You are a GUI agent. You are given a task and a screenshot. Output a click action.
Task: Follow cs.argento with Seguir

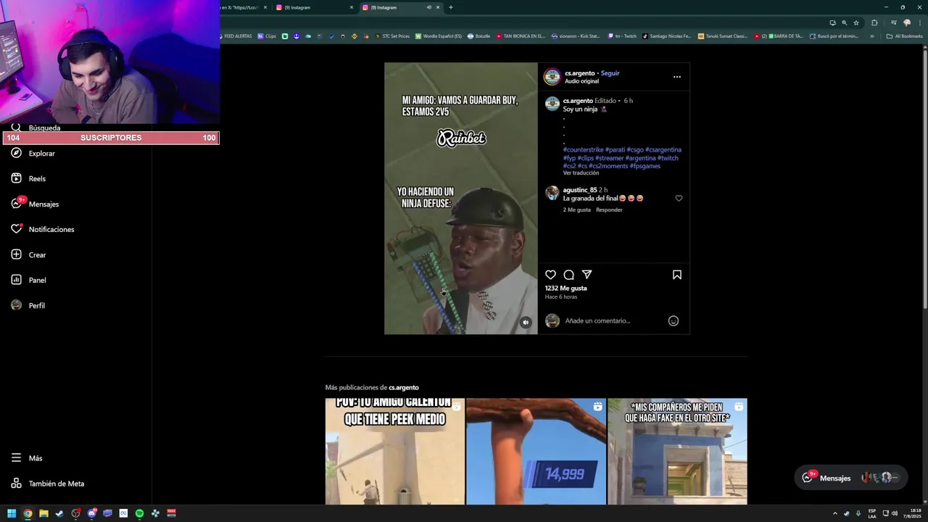[x=610, y=73]
